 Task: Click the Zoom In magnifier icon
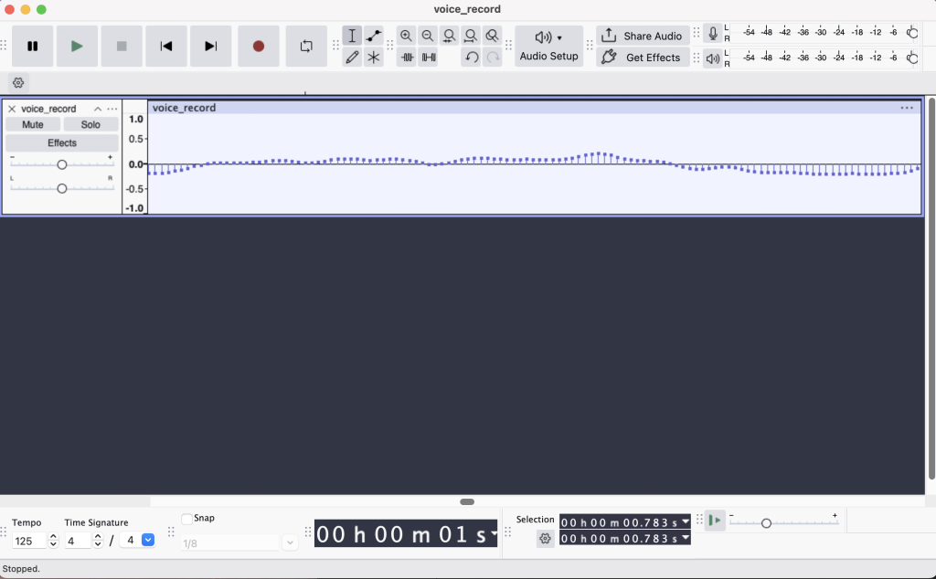point(407,36)
